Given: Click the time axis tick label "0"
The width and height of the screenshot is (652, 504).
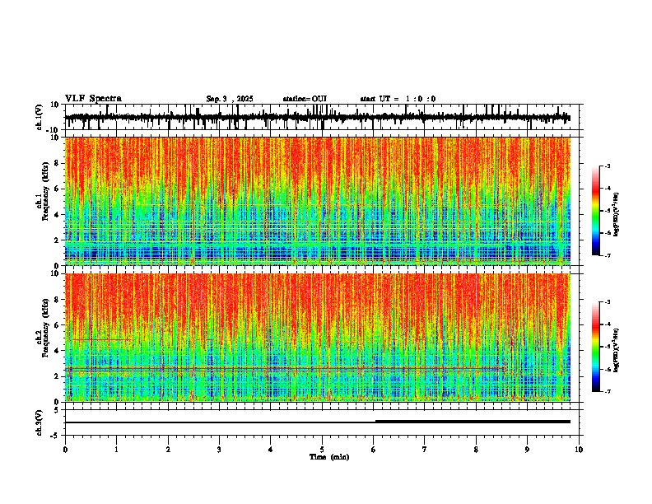Looking at the screenshot, I should coord(65,449).
